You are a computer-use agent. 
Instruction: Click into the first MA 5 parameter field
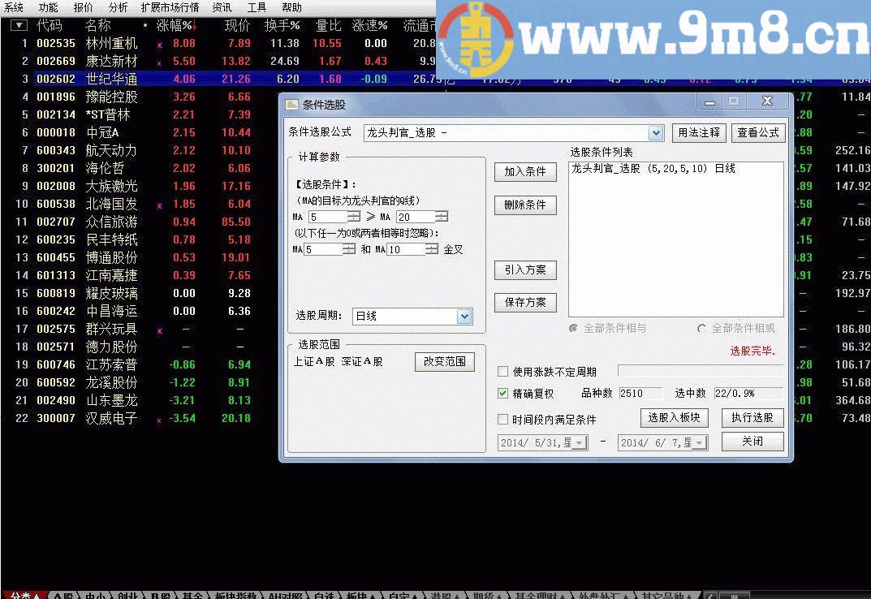click(x=328, y=217)
